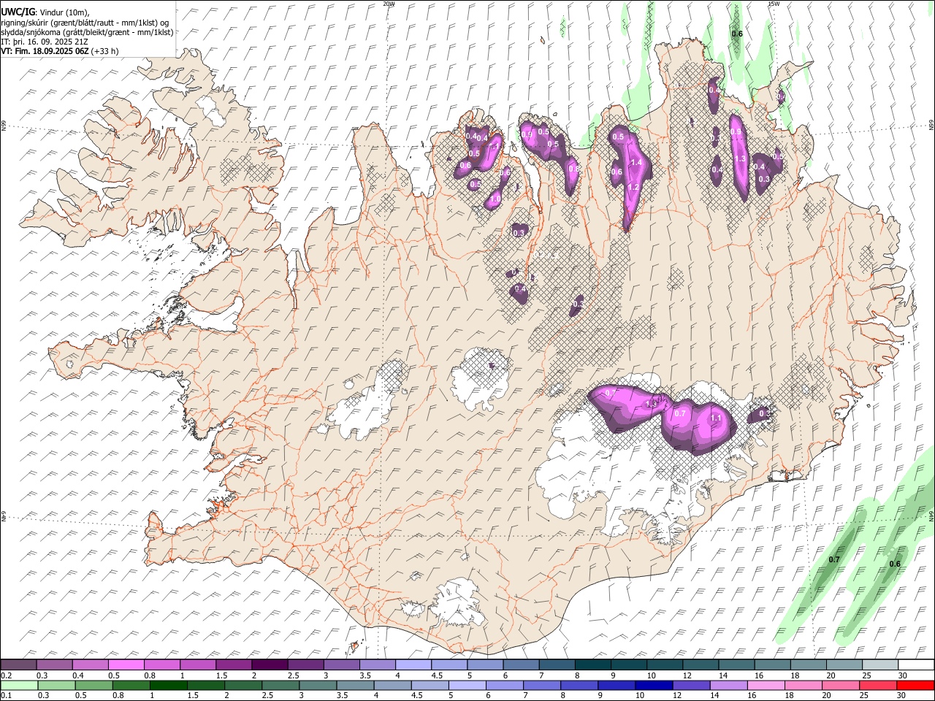
Task: Click '10' label on the lower legend scale
Action: [639, 695]
